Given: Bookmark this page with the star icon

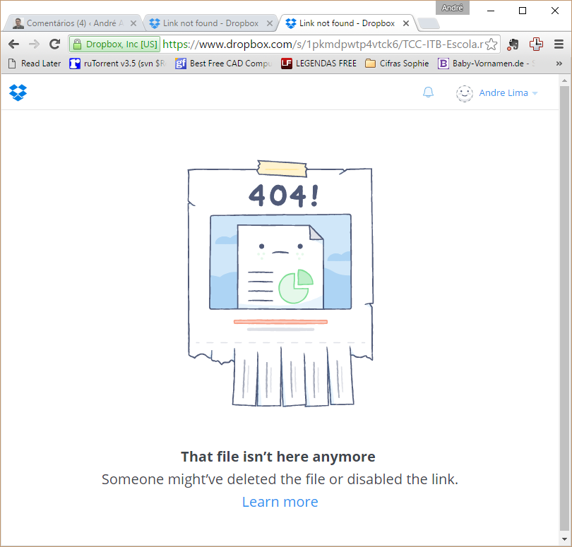Looking at the screenshot, I should tap(491, 44).
